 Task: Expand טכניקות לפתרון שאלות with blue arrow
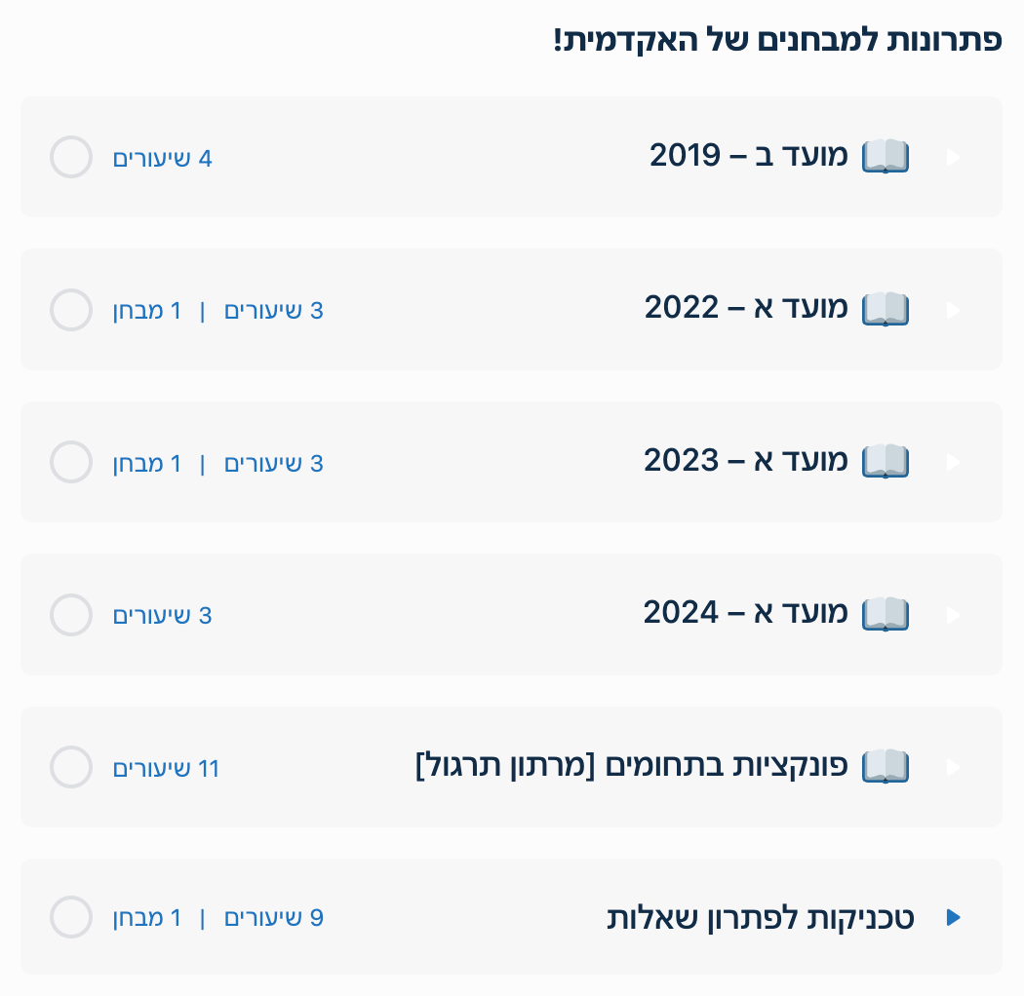[954, 917]
